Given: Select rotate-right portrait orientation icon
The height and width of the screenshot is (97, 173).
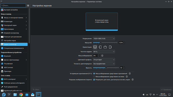Looking at the screenshot, I should click(x=110, y=47).
